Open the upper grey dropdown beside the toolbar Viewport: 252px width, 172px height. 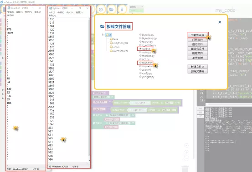click(136, 7)
